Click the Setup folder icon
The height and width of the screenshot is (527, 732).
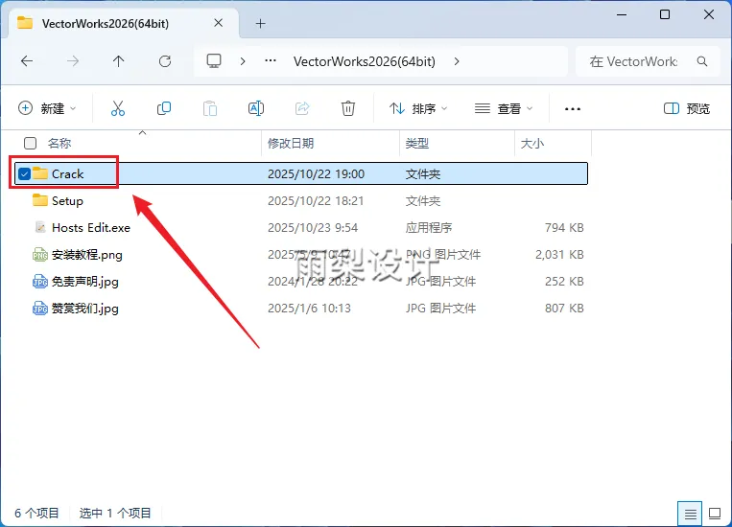40,200
